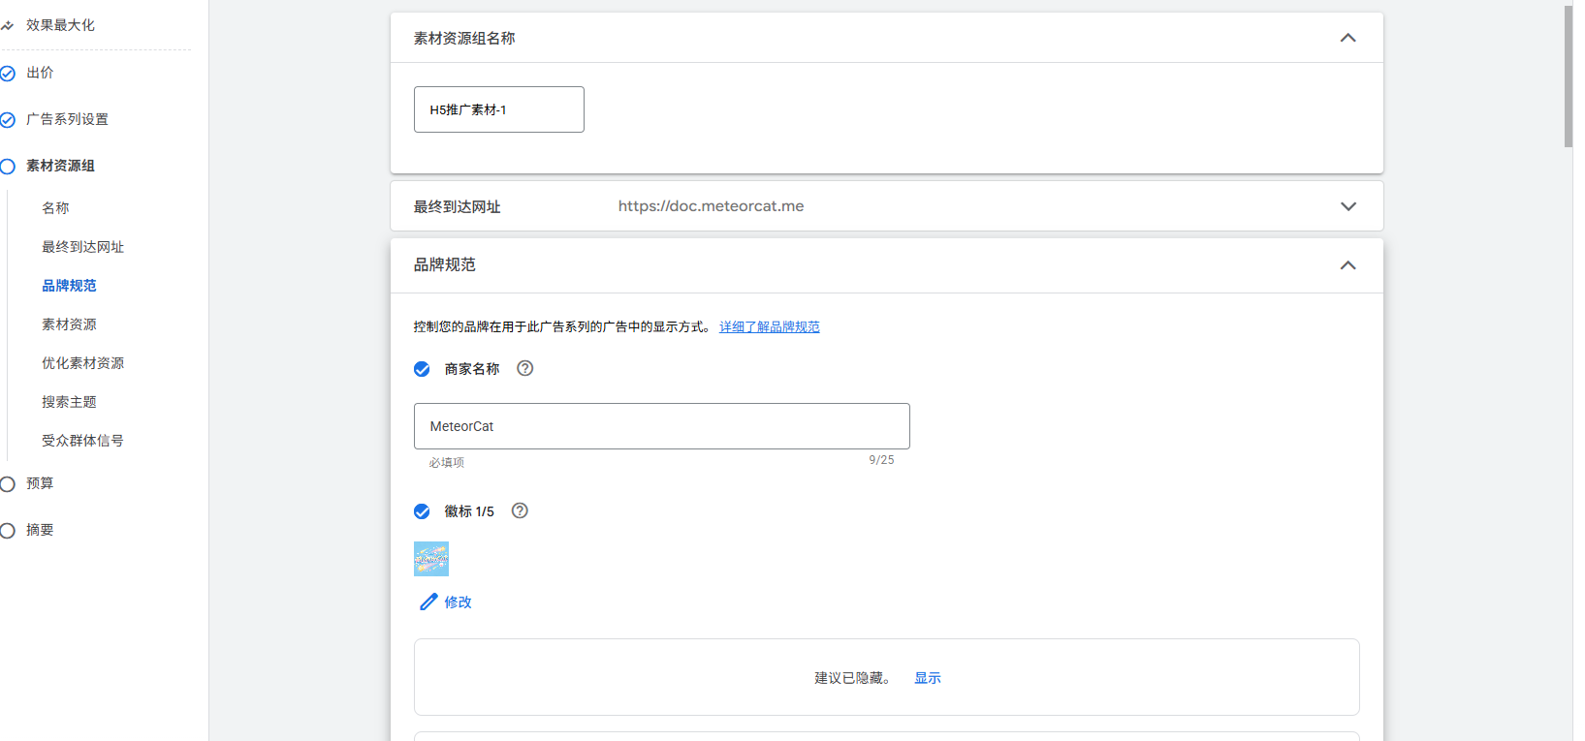Collapse the 素材资源组名称 section
1585x741 pixels.
tap(1347, 38)
